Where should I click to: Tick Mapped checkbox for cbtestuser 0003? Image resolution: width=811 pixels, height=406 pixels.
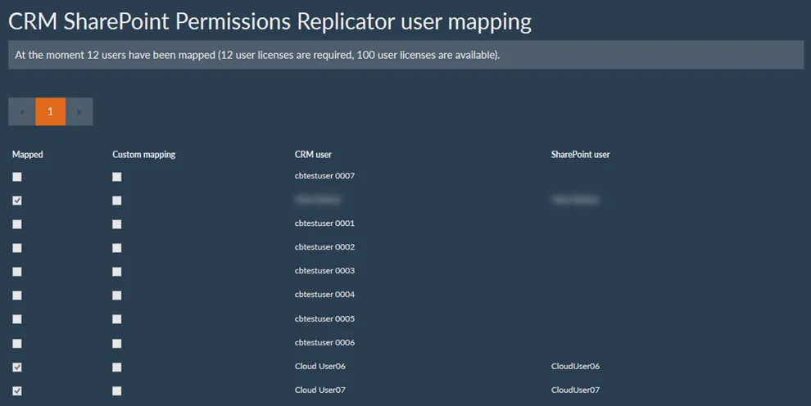17,272
